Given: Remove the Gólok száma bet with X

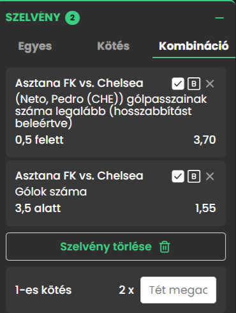Looking at the screenshot, I should point(210,176).
